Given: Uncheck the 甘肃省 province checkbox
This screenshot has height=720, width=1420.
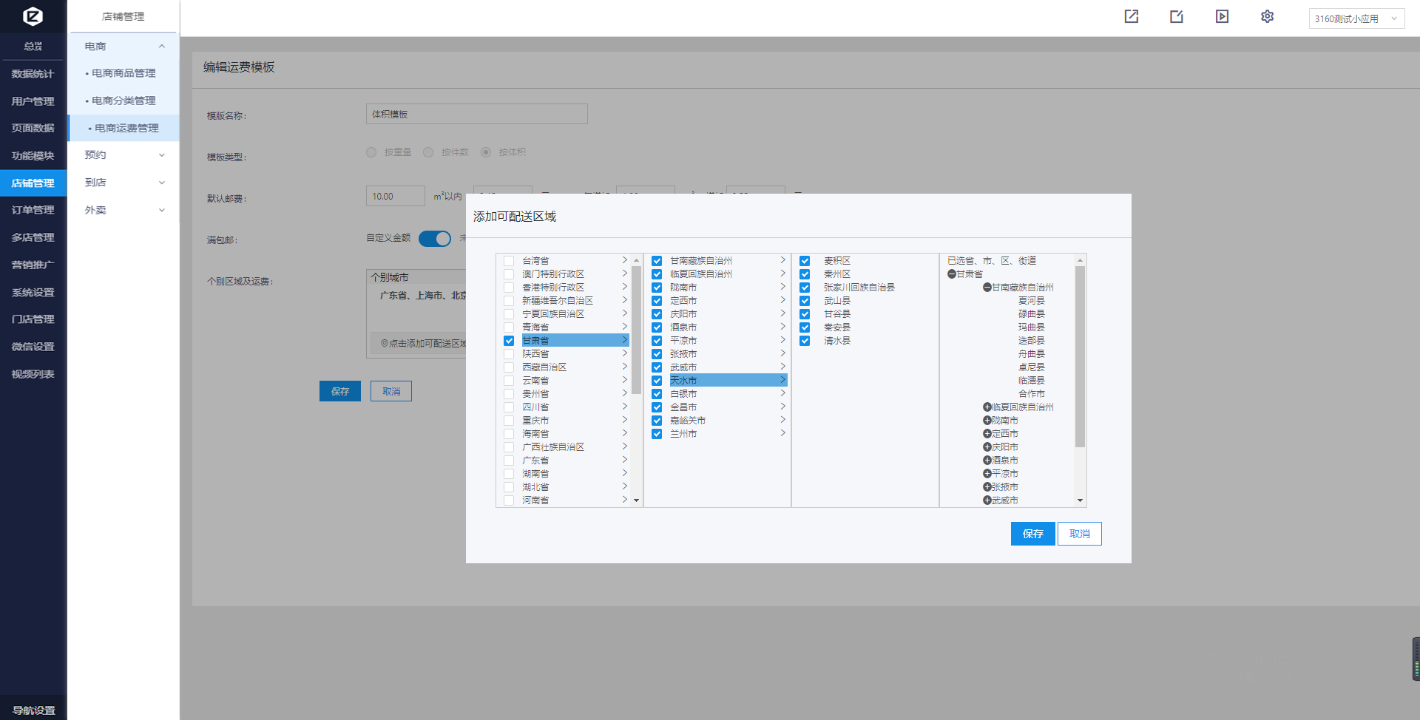Looking at the screenshot, I should pos(509,341).
